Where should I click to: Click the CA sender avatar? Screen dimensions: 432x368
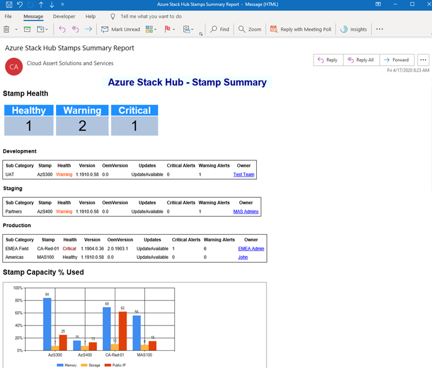coord(14,67)
